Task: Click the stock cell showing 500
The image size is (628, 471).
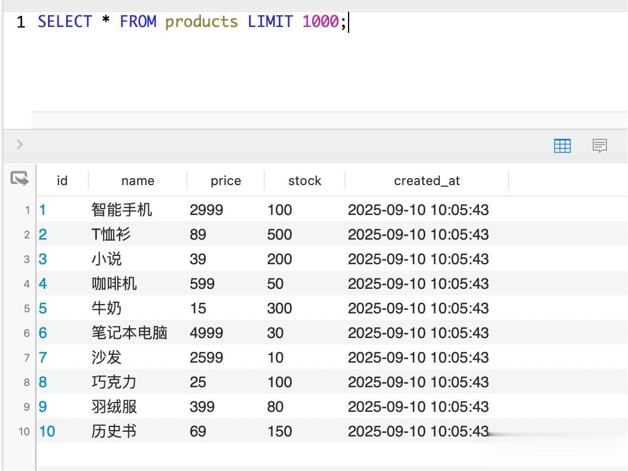Action: coord(279,235)
